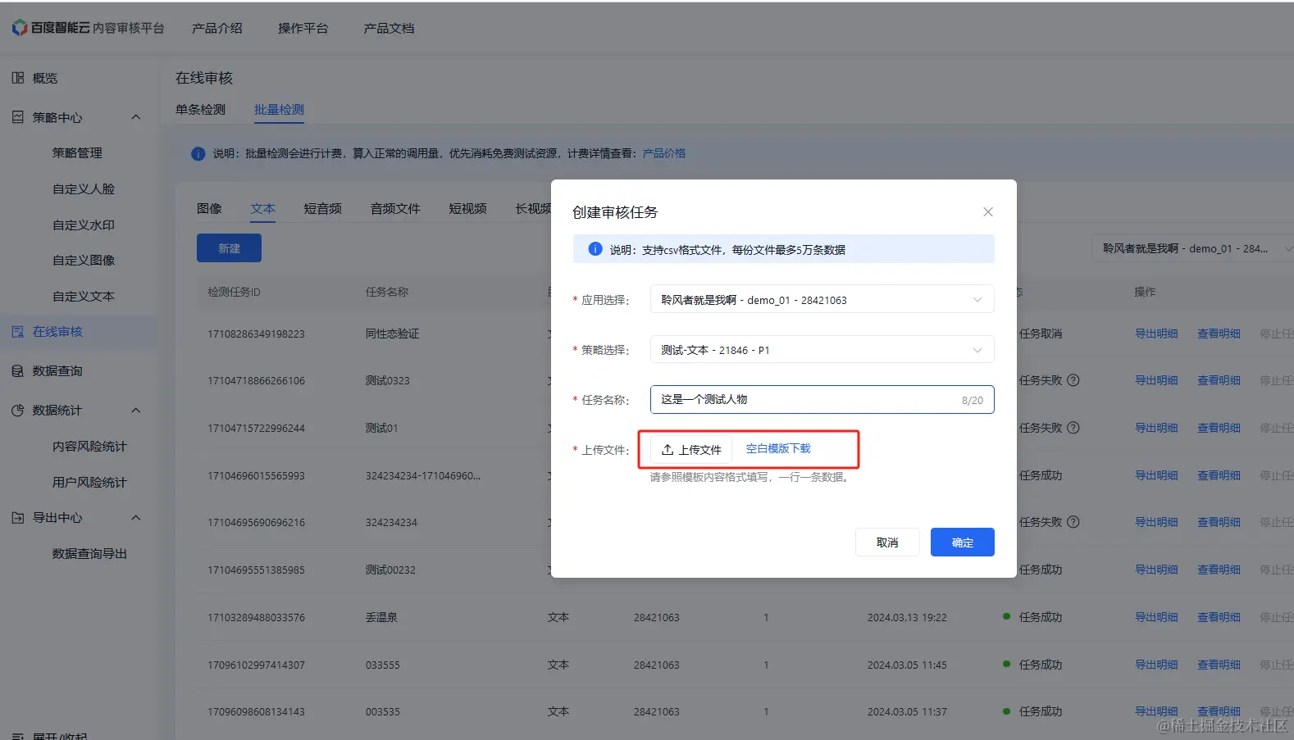This screenshot has width=1294, height=740.
Task: Open 产品介绍 in the top navigation
Action: (x=217, y=28)
